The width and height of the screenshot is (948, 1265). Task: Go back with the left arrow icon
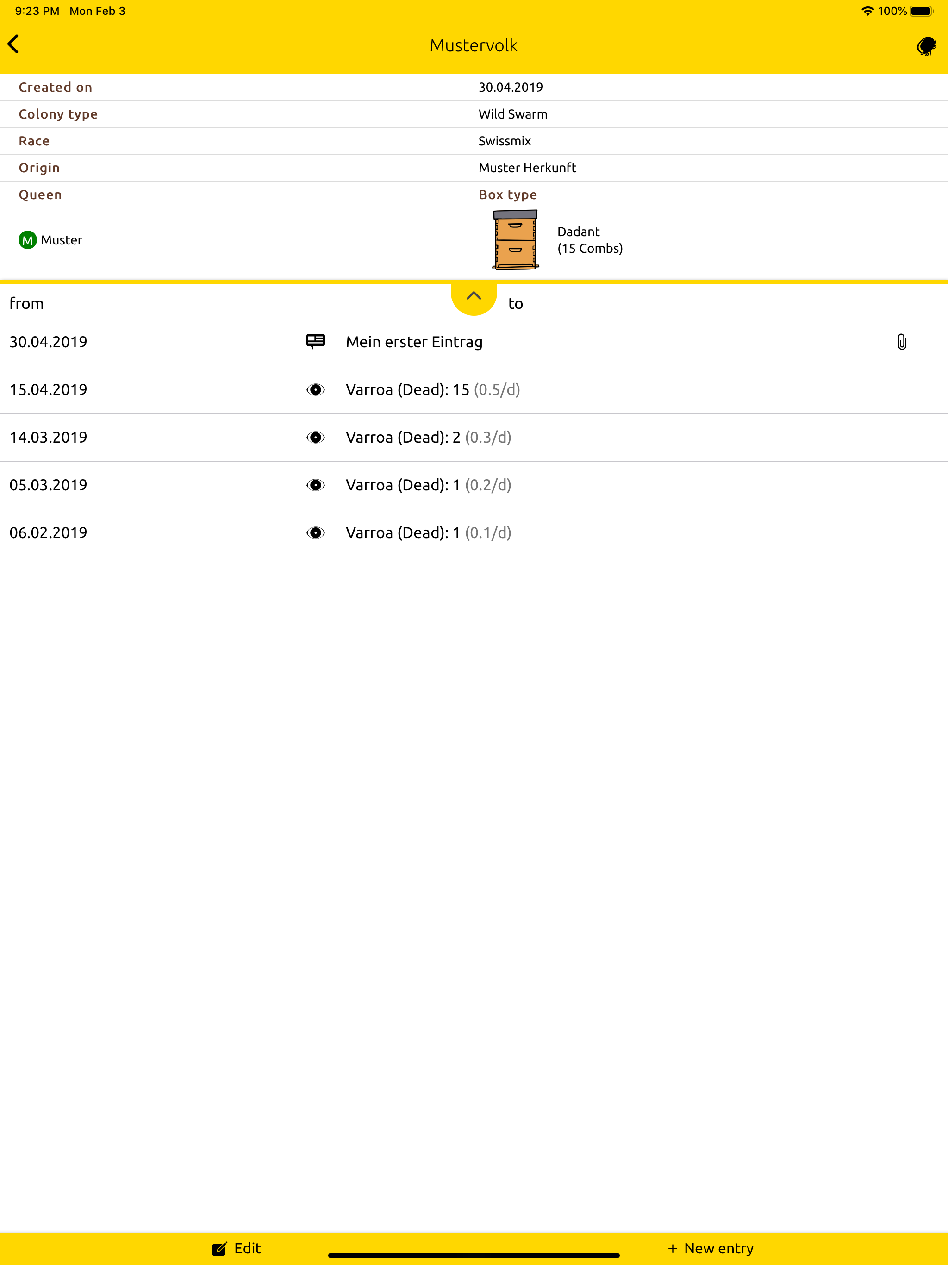point(14,44)
